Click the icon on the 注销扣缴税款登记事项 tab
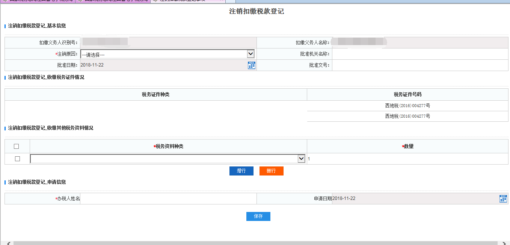510x245 pixels. click(155, 2)
